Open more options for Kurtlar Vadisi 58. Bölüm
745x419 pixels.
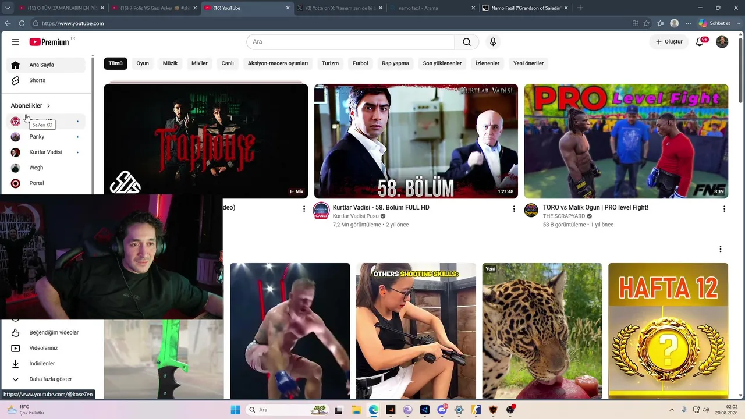tap(514, 208)
